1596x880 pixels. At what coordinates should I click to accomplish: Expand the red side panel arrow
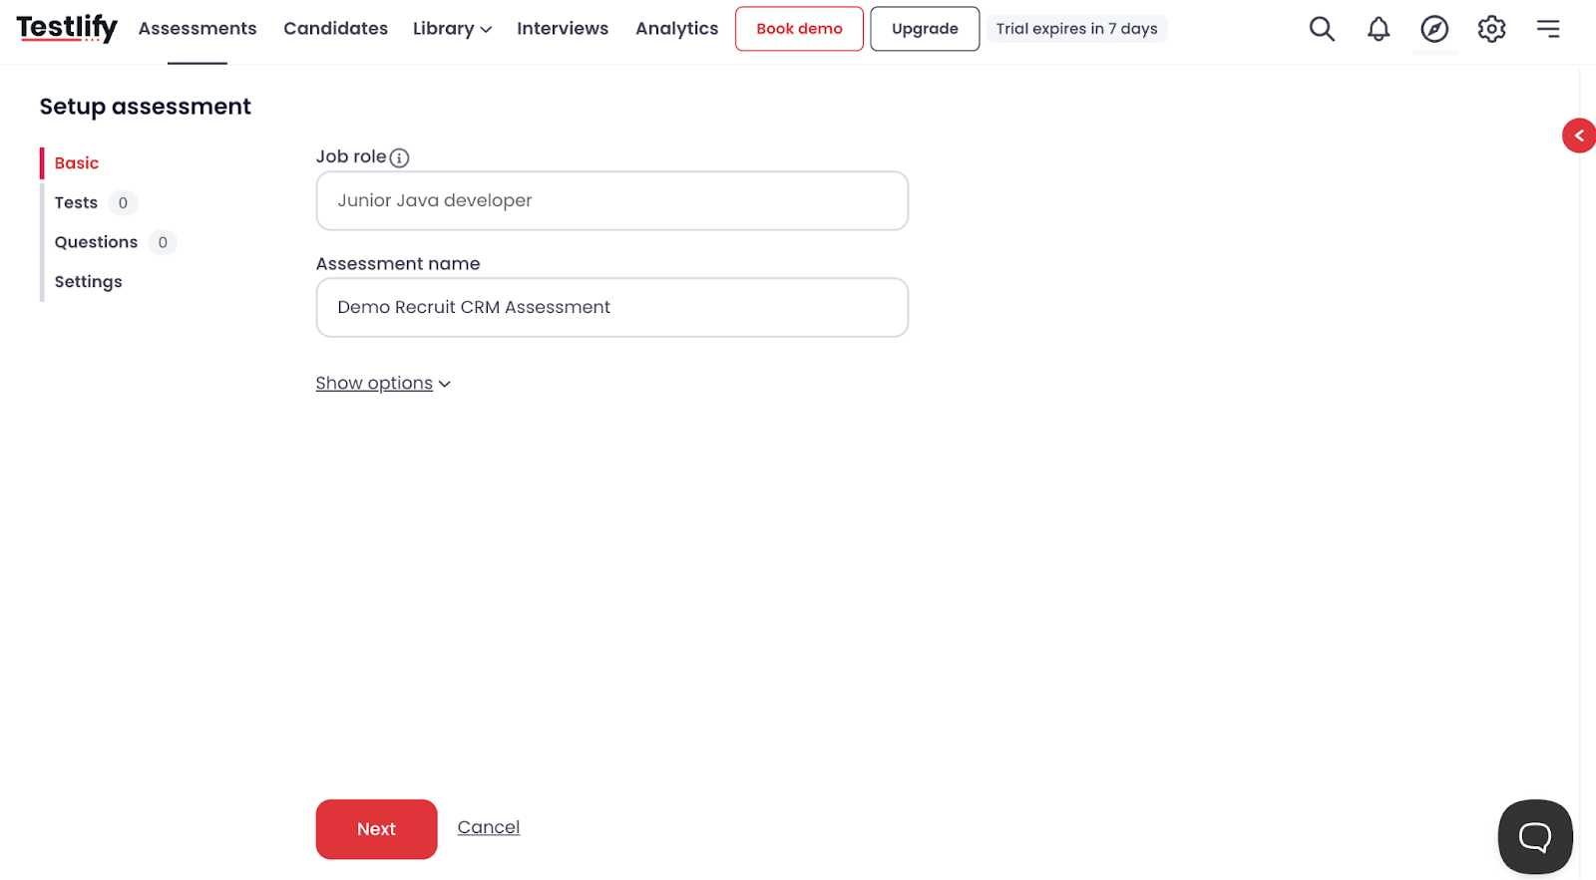pyautogui.click(x=1578, y=136)
